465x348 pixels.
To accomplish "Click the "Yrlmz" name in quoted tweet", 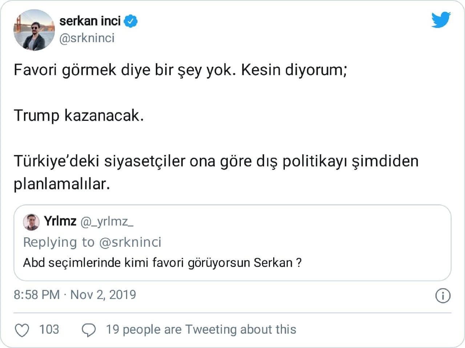I will [60, 221].
